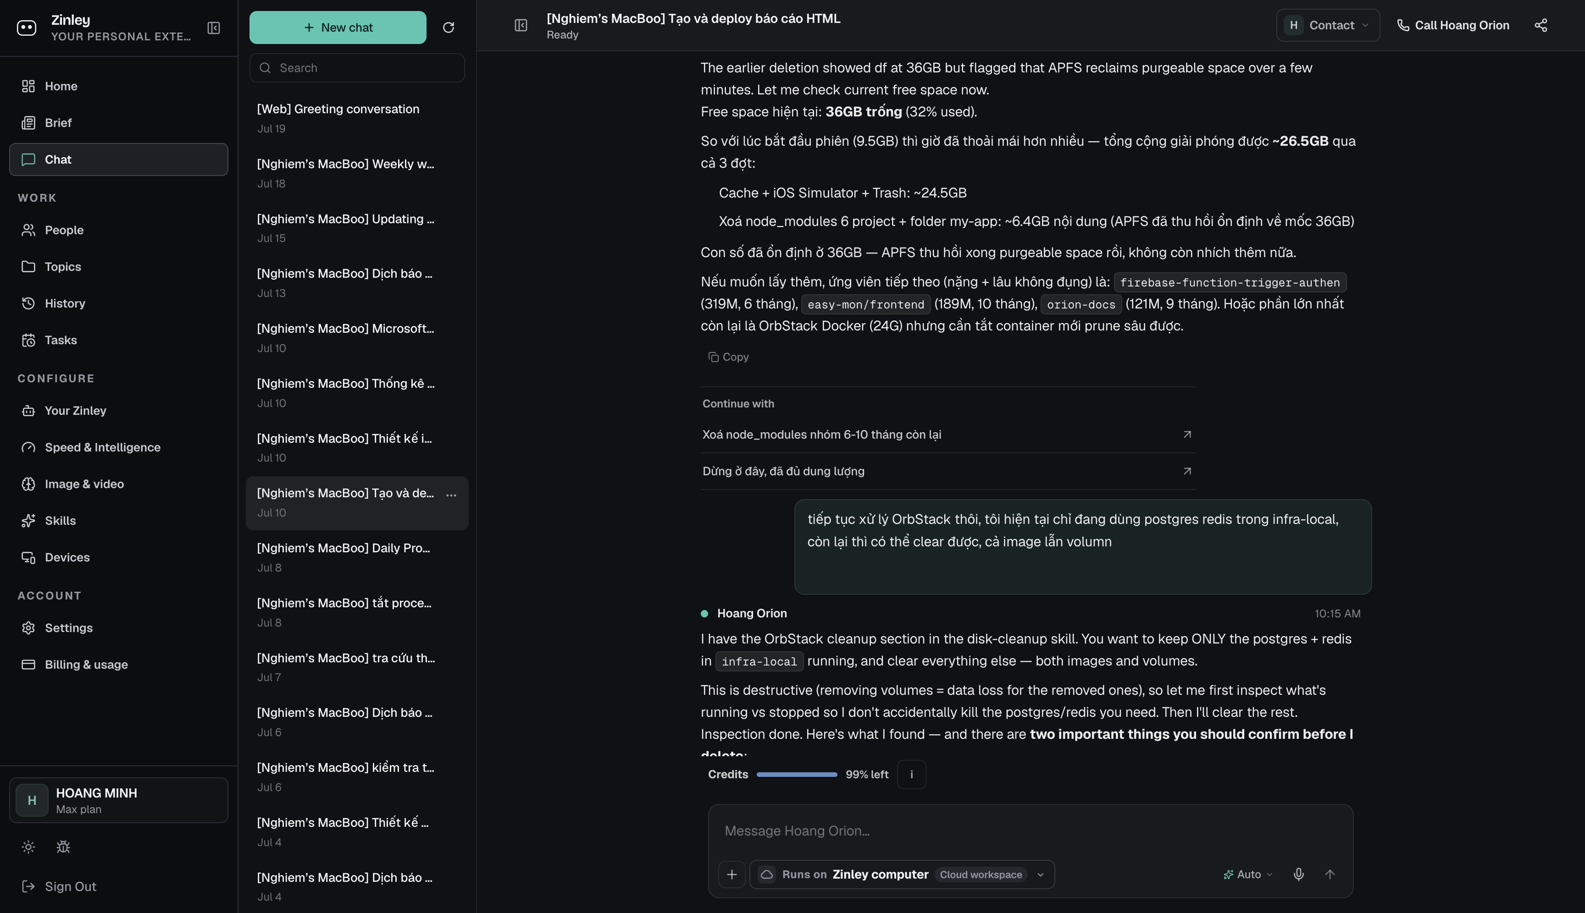Click the credits info icon

[x=911, y=775]
